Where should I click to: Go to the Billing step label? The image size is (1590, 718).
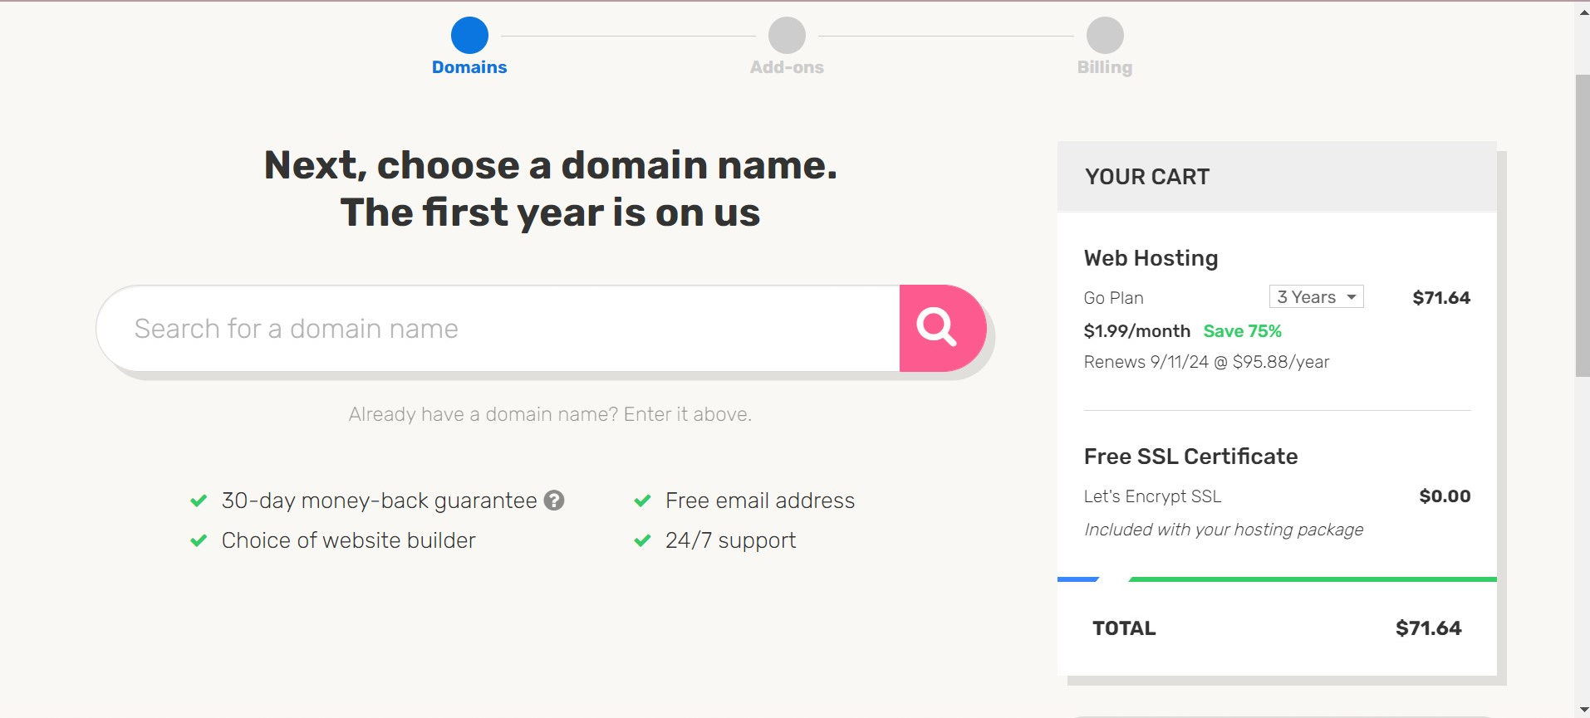coord(1105,67)
